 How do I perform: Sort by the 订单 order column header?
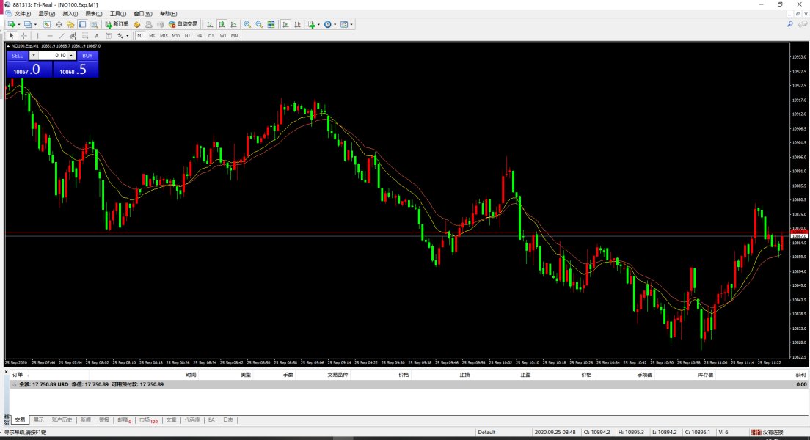pyautogui.click(x=18, y=375)
